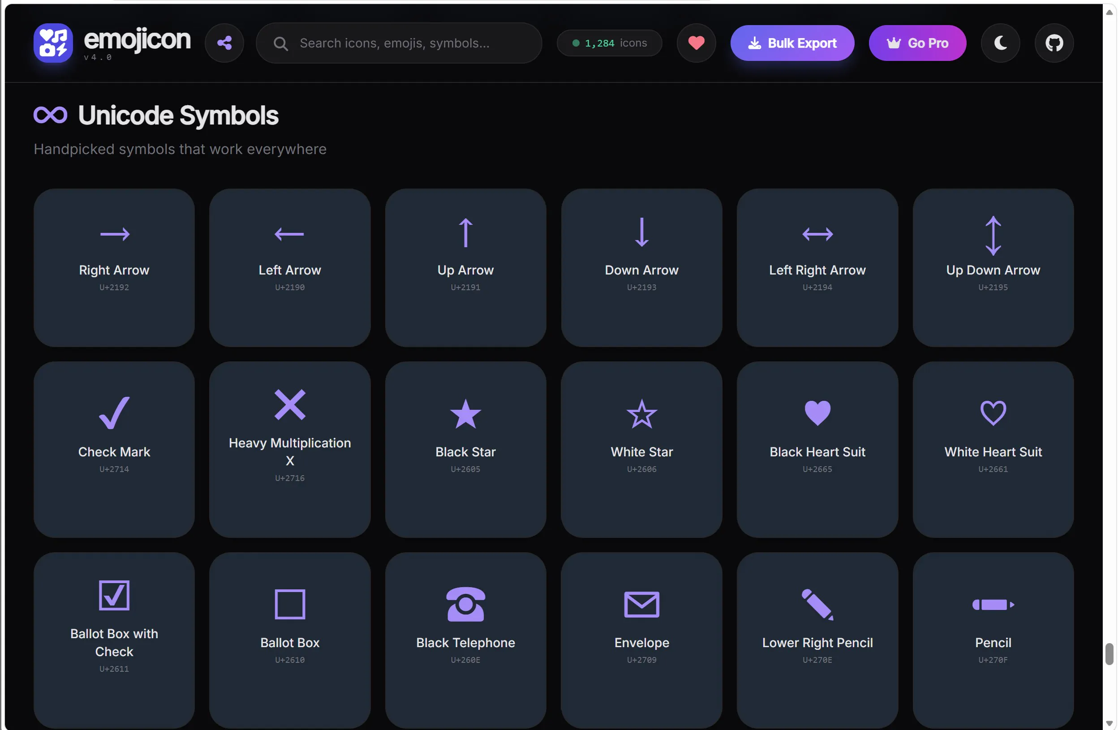Select the Left Right Arrow symbol icon
This screenshot has width=1118, height=730.
coord(817,233)
